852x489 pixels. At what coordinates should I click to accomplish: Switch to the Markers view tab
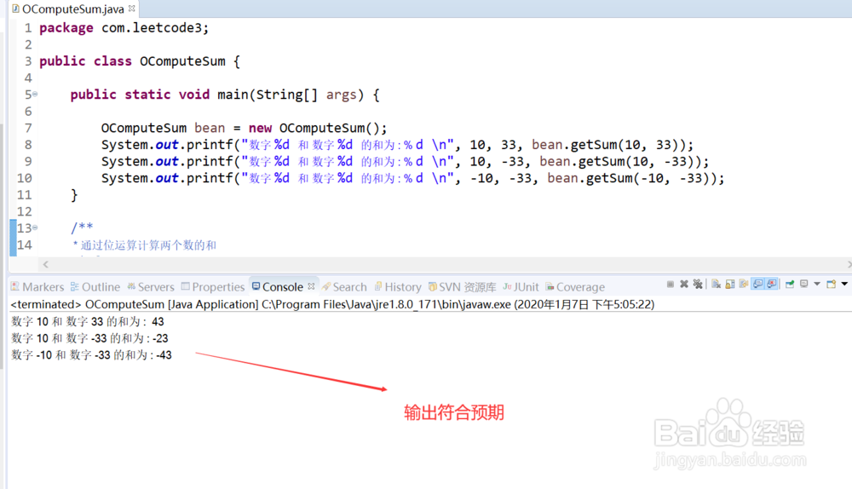[x=37, y=287]
